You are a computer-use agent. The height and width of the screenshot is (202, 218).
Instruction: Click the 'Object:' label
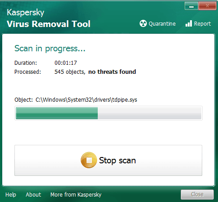[23, 100]
